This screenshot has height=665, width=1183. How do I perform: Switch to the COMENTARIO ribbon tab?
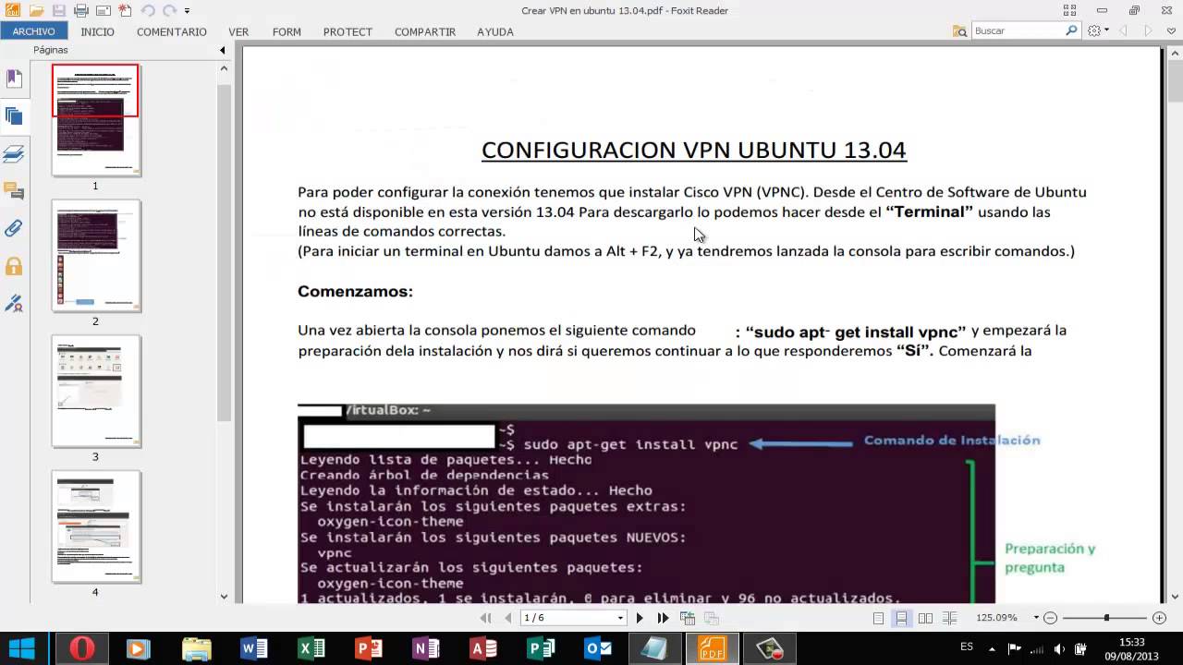click(172, 31)
